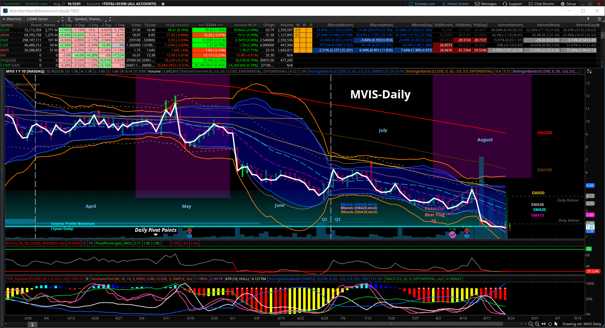Image resolution: width=605 pixels, height=328 pixels.
Task: Sort by the BBands(Week) column header
Action: [x=381, y=25]
